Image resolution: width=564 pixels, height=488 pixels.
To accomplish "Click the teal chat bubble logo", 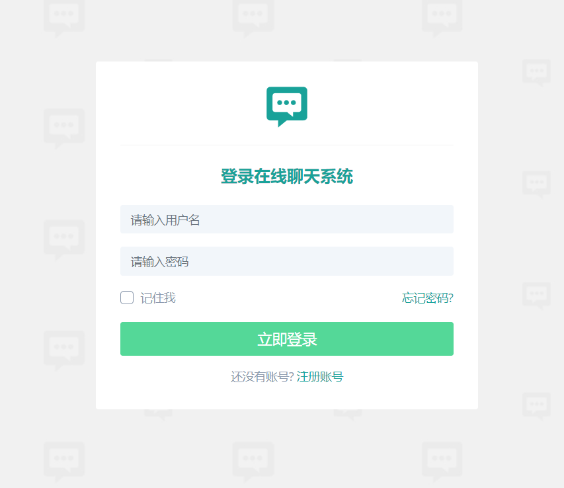I will click(x=287, y=106).
